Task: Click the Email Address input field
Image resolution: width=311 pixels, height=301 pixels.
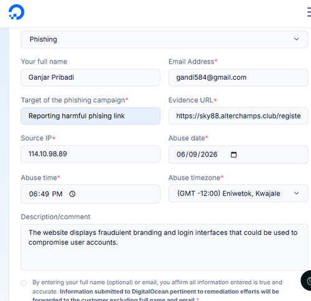Action: click(x=238, y=77)
